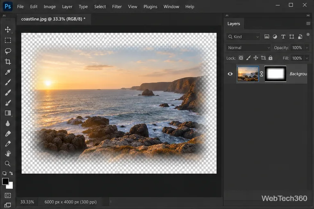
Task: Open the View menu
Action: click(132, 7)
